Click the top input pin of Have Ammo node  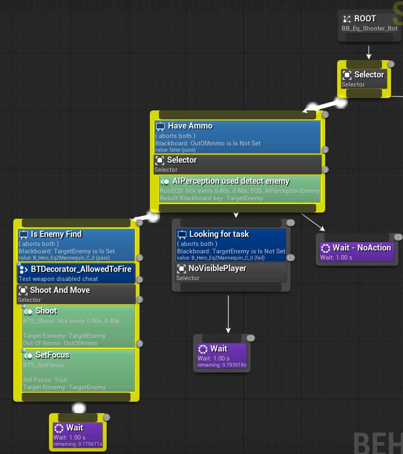coord(237,115)
